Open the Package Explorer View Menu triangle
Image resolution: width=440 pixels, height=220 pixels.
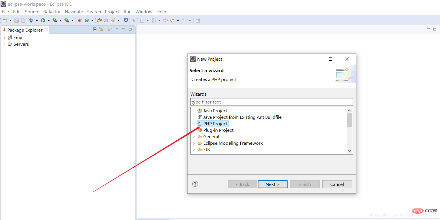point(117,29)
